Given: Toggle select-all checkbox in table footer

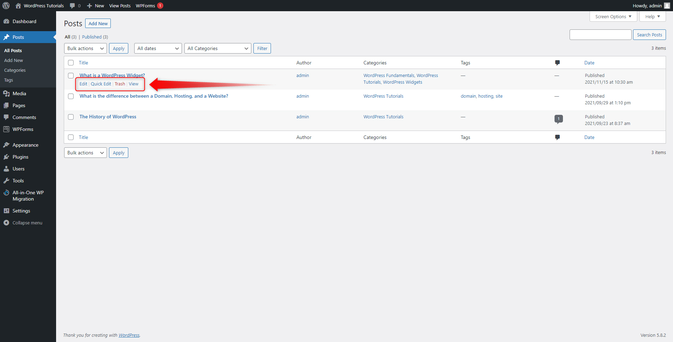Looking at the screenshot, I should click(x=71, y=137).
